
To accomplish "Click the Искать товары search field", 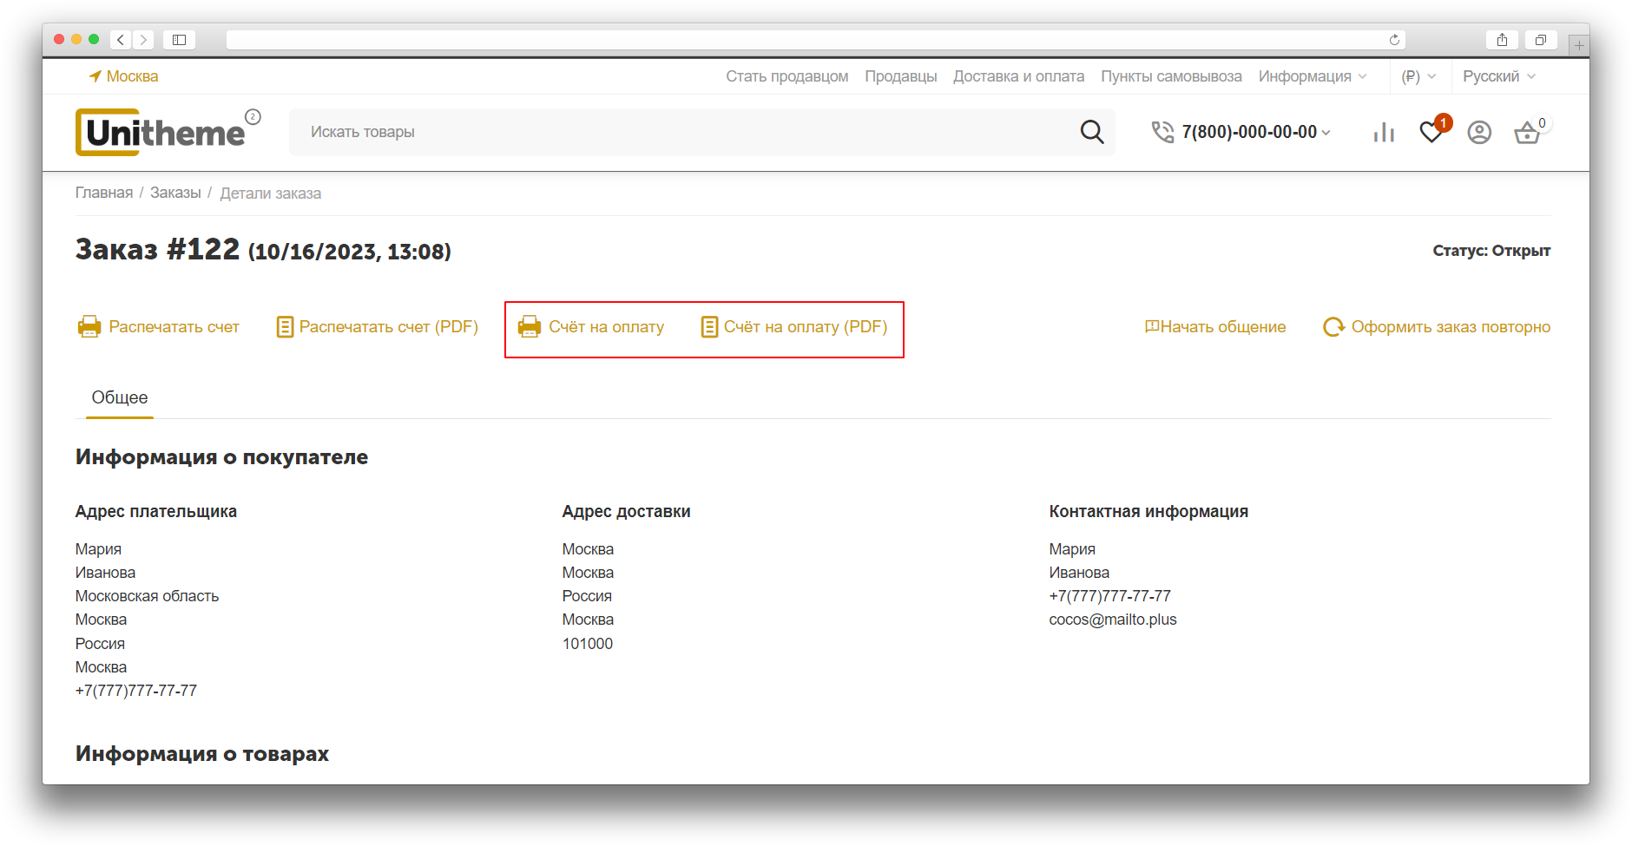I will (x=677, y=132).
